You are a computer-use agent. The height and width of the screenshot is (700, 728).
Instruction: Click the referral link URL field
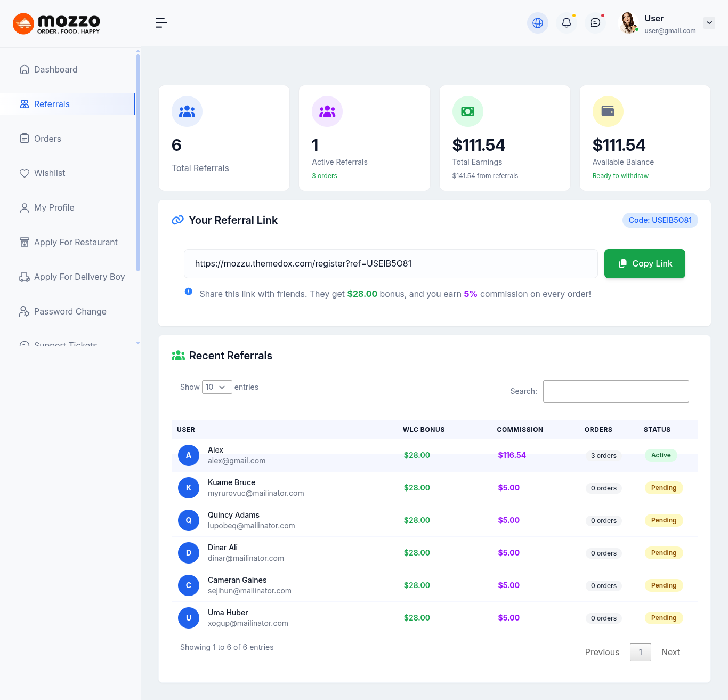(x=390, y=264)
